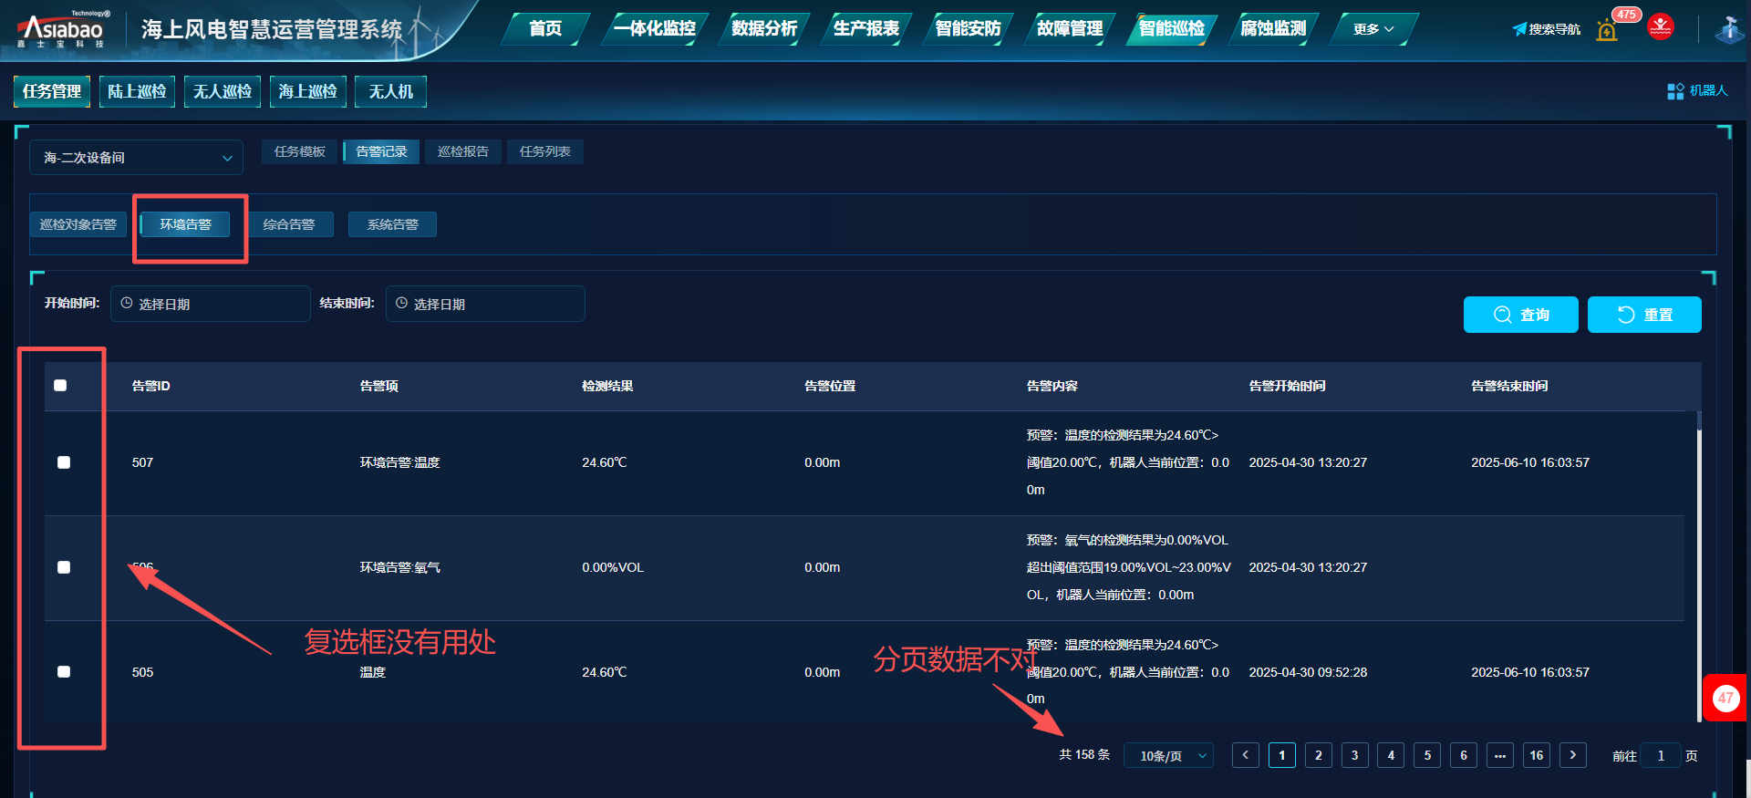
Task: Expand the 更多 menu in top navigation
Action: (x=1373, y=29)
